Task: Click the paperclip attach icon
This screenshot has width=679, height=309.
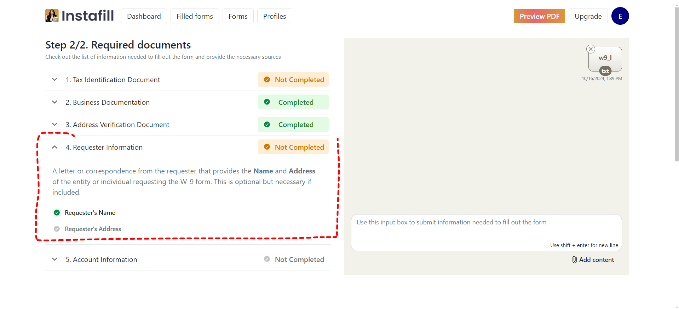Action: pos(574,260)
